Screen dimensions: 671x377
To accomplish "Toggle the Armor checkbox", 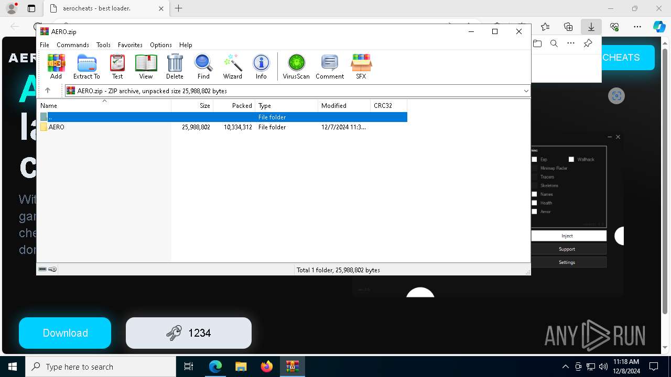I will click(534, 212).
